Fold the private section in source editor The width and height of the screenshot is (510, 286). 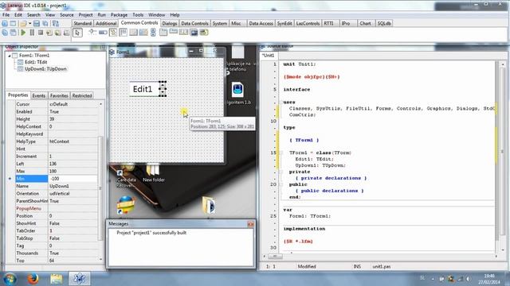pyautogui.click(x=280, y=172)
